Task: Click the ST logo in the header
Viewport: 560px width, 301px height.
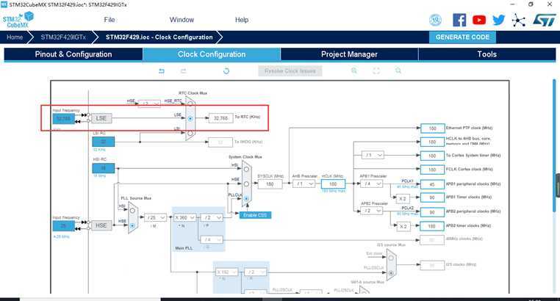Action: 545,20
